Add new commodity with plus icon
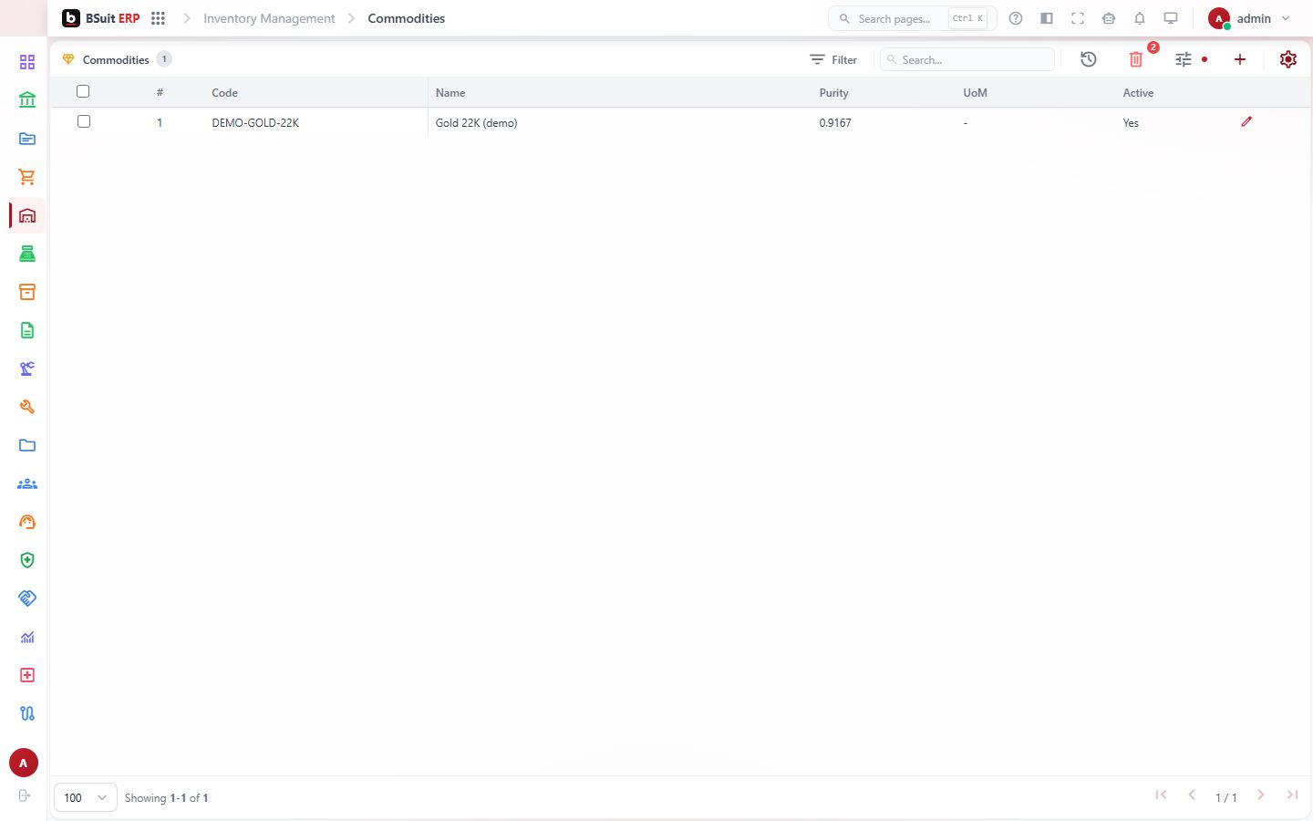 (1240, 59)
